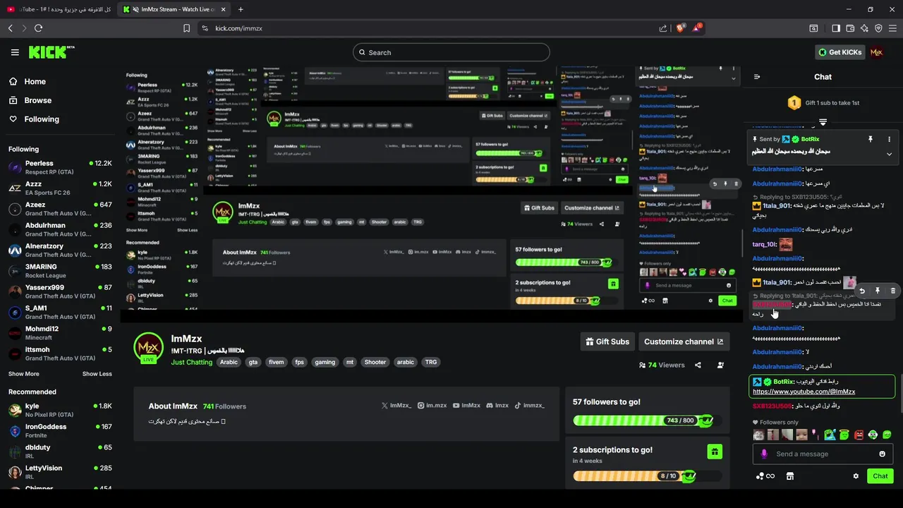Open the chat shop icon
This screenshot has width=903, height=508.
[789, 476]
